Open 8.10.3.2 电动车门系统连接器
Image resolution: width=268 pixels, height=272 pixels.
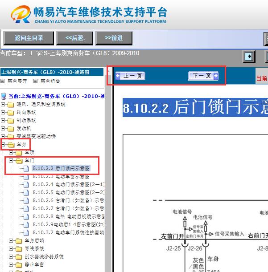[69, 232]
